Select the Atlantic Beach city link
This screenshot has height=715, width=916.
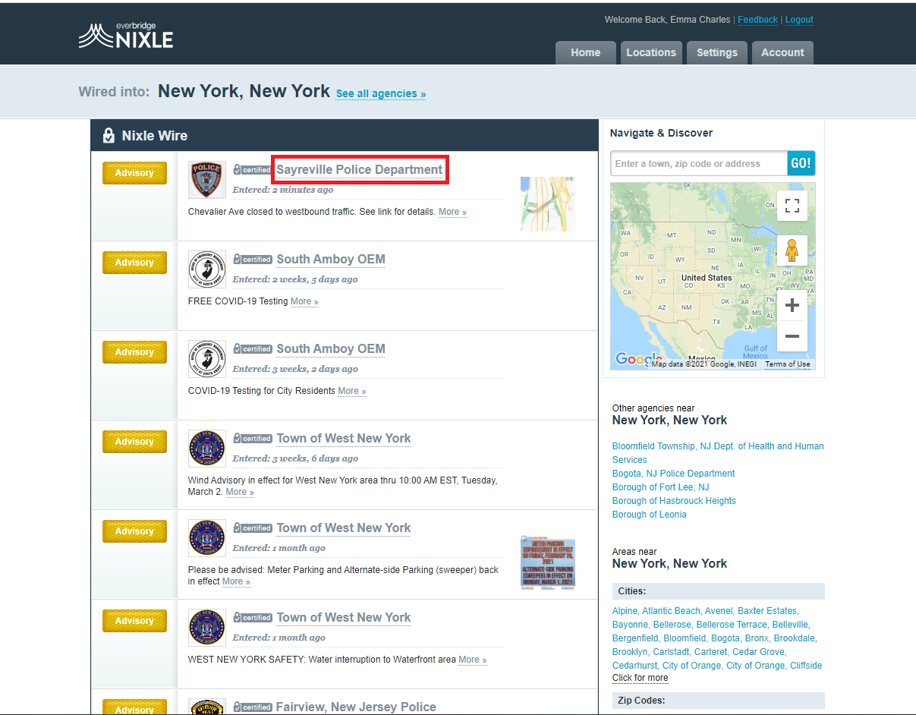click(670, 611)
